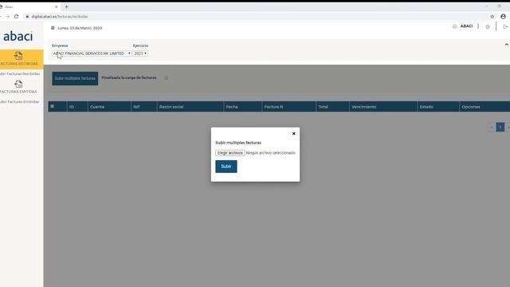Select page 1 in pagination
Viewport: 510px width, 287px height.
coord(500,127)
